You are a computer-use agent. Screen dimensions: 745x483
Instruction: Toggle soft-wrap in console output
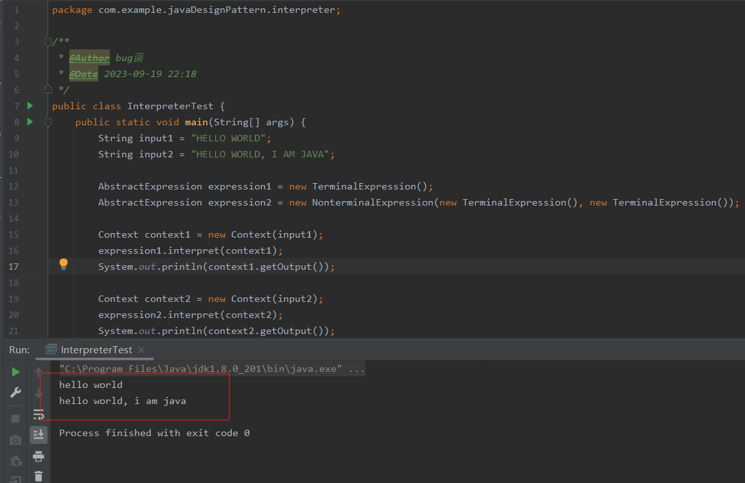pos(39,414)
